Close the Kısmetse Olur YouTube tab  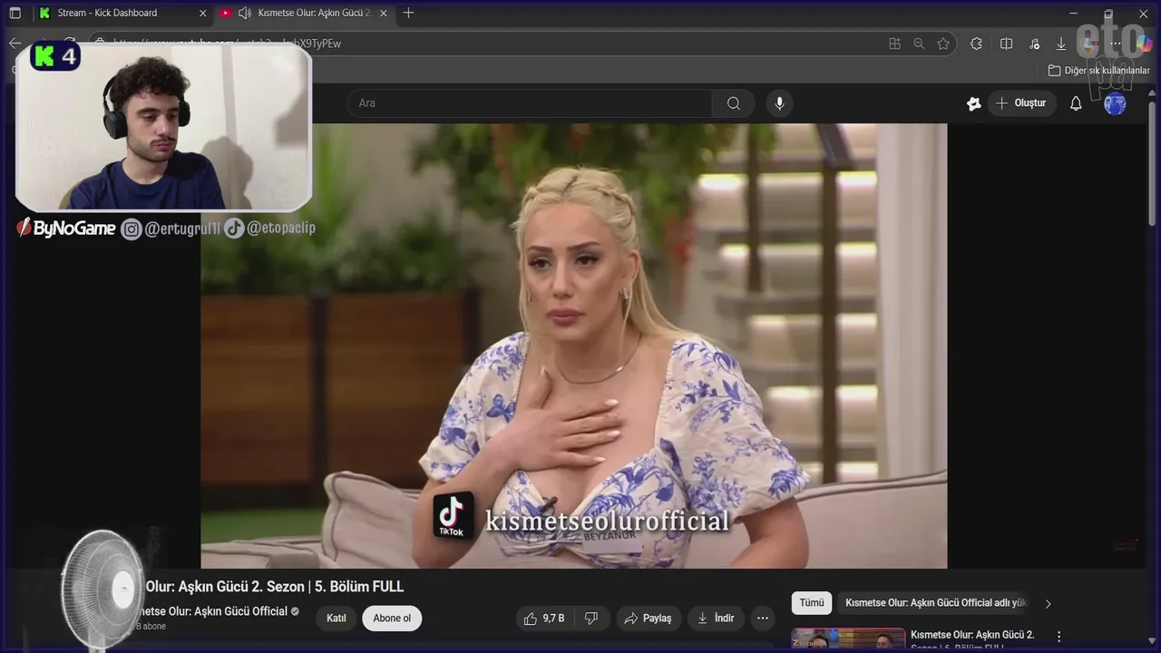384,13
